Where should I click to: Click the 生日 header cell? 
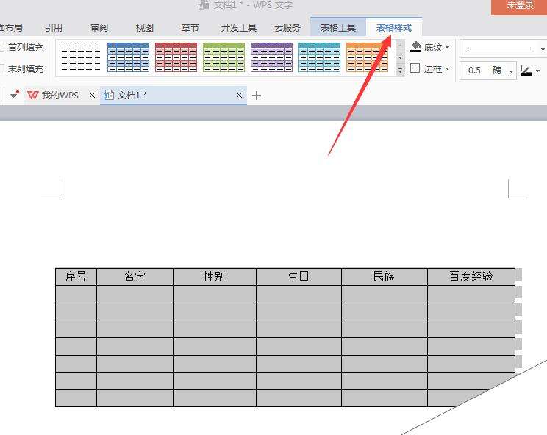pyautogui.click(x=298, y=277)
